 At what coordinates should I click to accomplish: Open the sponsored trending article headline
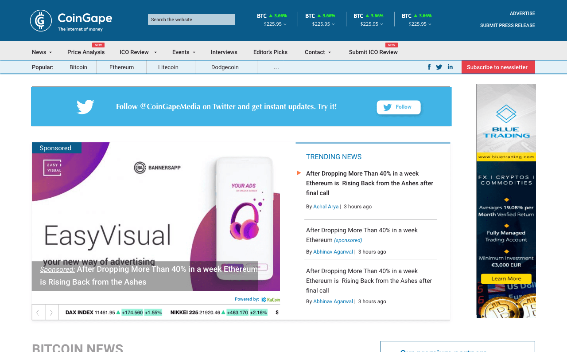click(x=362, y=235)
